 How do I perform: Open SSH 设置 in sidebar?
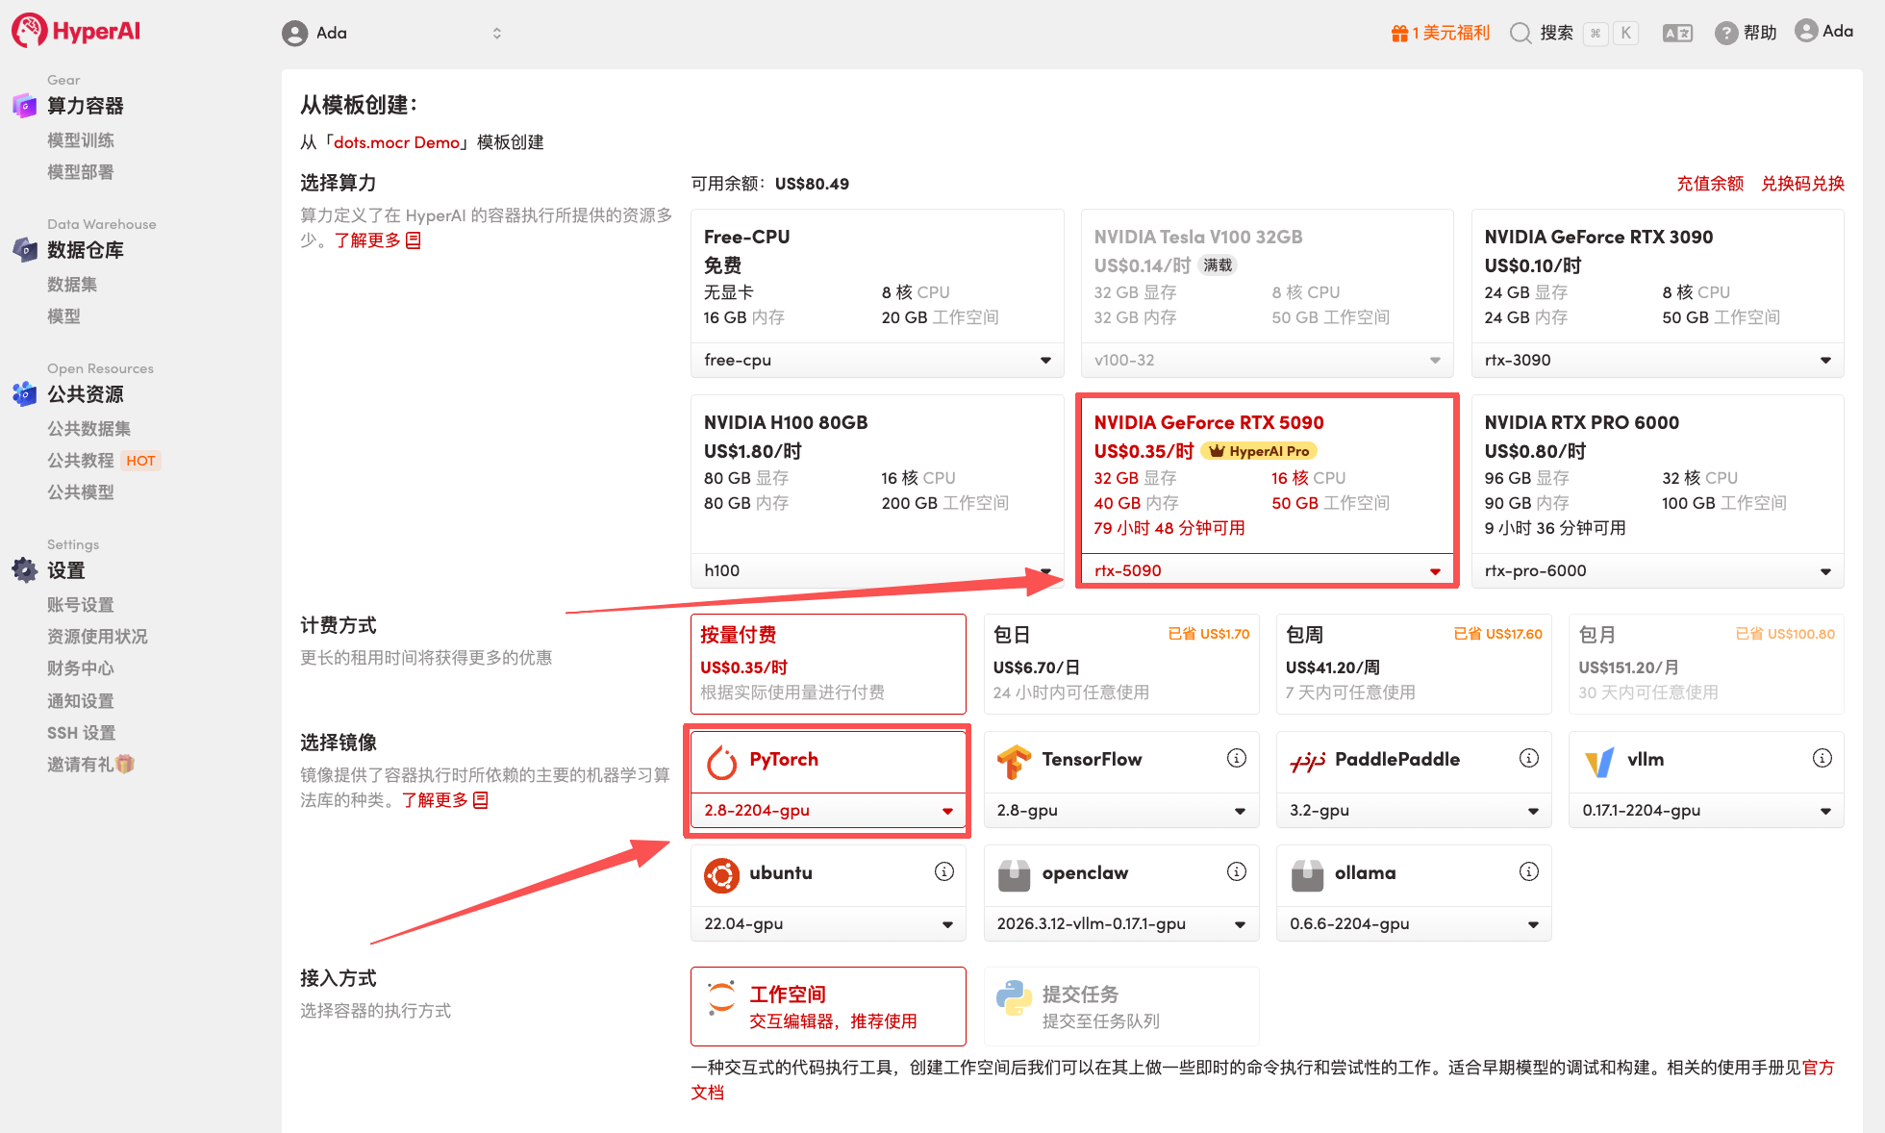[x=81, y=733]
